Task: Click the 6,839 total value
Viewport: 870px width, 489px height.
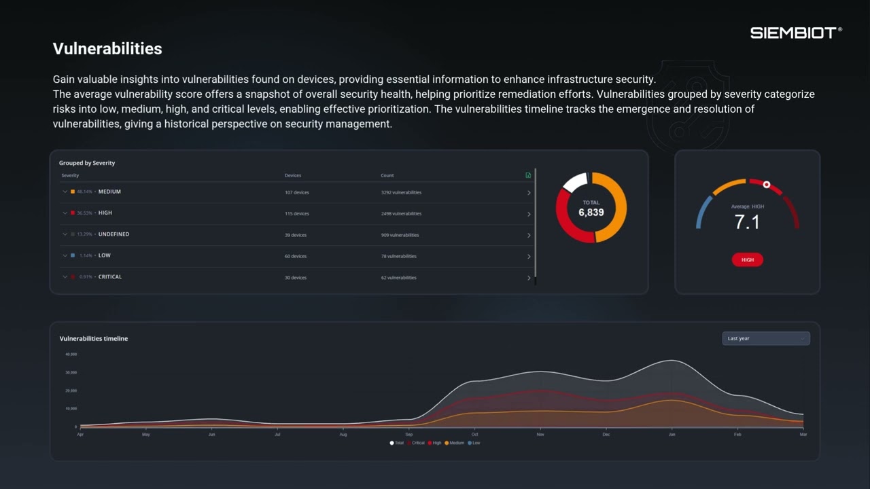Action: (x=591, y=213)
